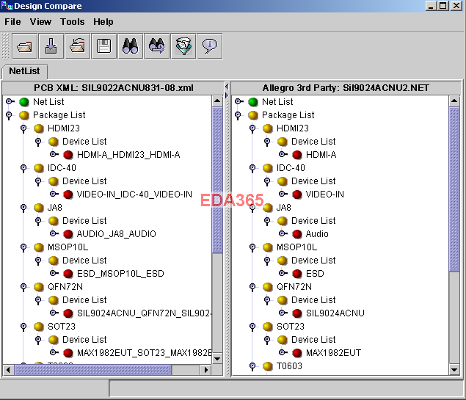Select QFN72N package in left panel
Image resolution: width=466 pixels, height=400 pixels.
pyautogui.click(x=65, y=287)
